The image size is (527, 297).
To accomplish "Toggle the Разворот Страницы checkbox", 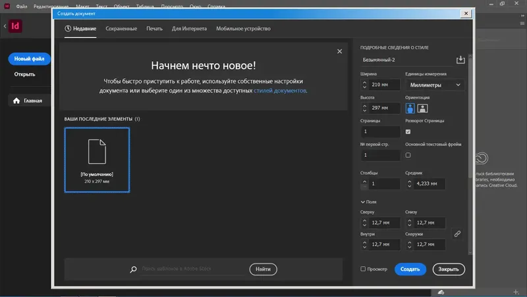I will pos(408,131).
